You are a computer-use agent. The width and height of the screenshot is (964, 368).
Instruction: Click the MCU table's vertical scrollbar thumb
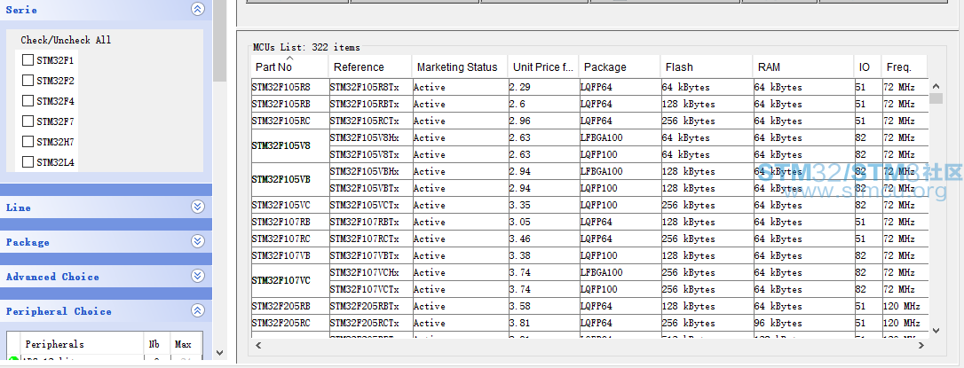(x=936, y=98)
